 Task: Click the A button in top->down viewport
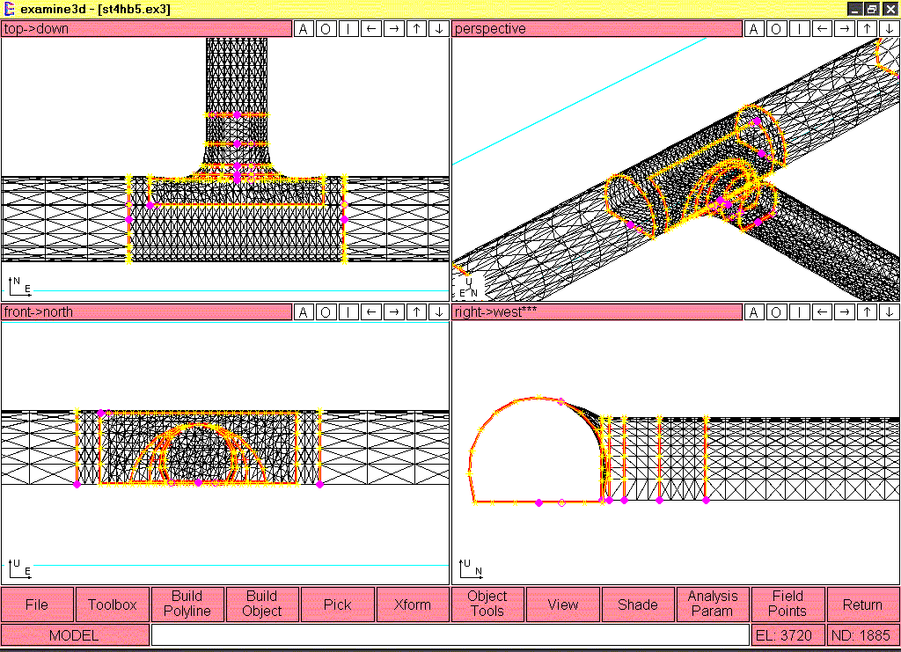303,29
